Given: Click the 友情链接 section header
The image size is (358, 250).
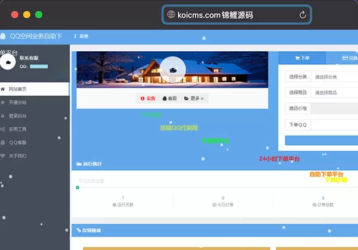Looking at the screenshot, I should [x=215, y=230].
